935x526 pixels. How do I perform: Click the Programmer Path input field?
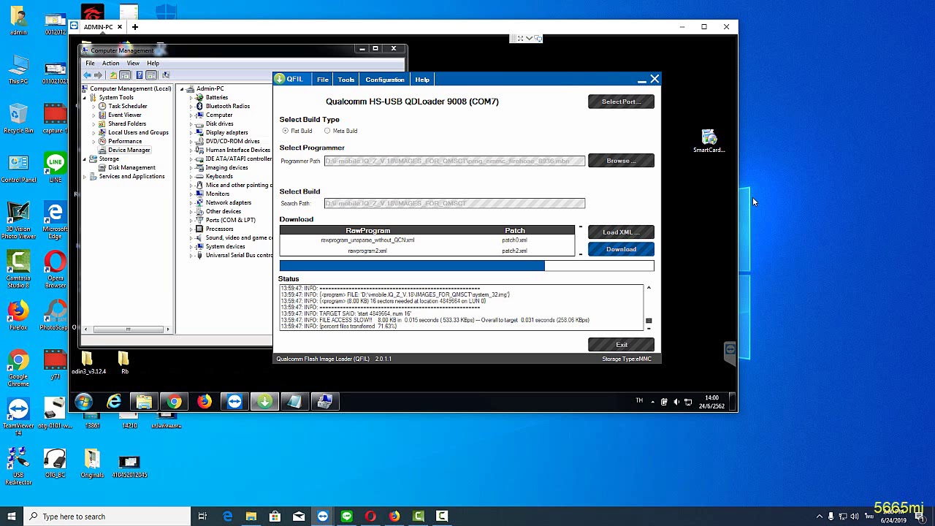click(454, 161)
